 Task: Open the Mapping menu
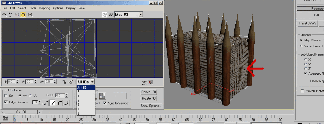coord(45,8)
